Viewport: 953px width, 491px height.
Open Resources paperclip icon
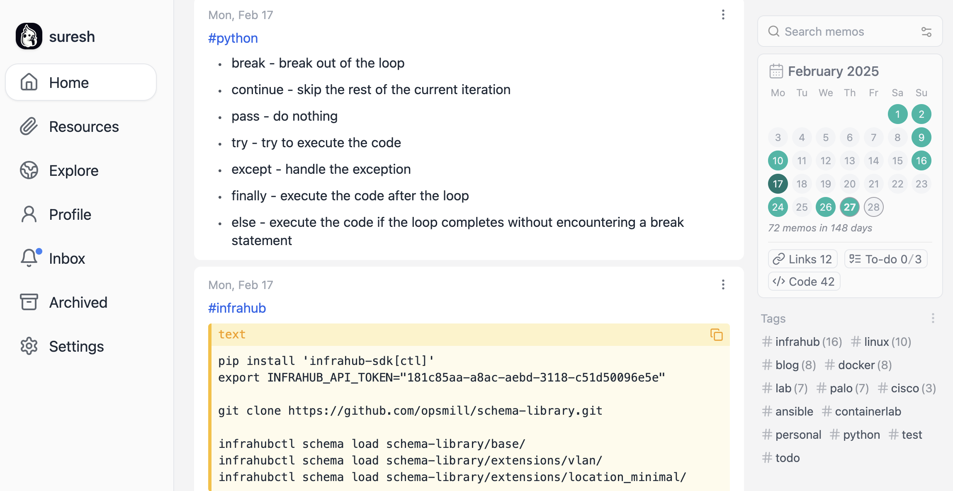pyautogui.click(x=29, y=126)
